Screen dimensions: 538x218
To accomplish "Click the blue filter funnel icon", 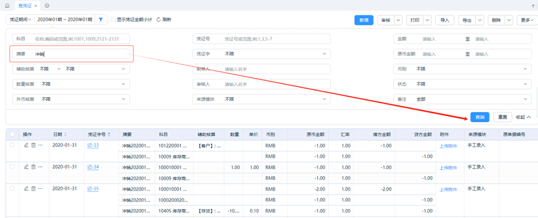I will (101, 20).
